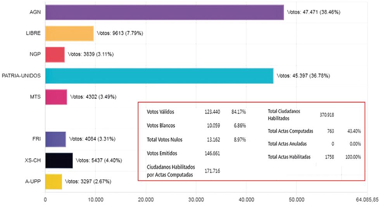Viewport: 380px width, 208px height.
Task: Click 'Votos: 45.397 (36.78%)' data label
Action: [303, 76]
